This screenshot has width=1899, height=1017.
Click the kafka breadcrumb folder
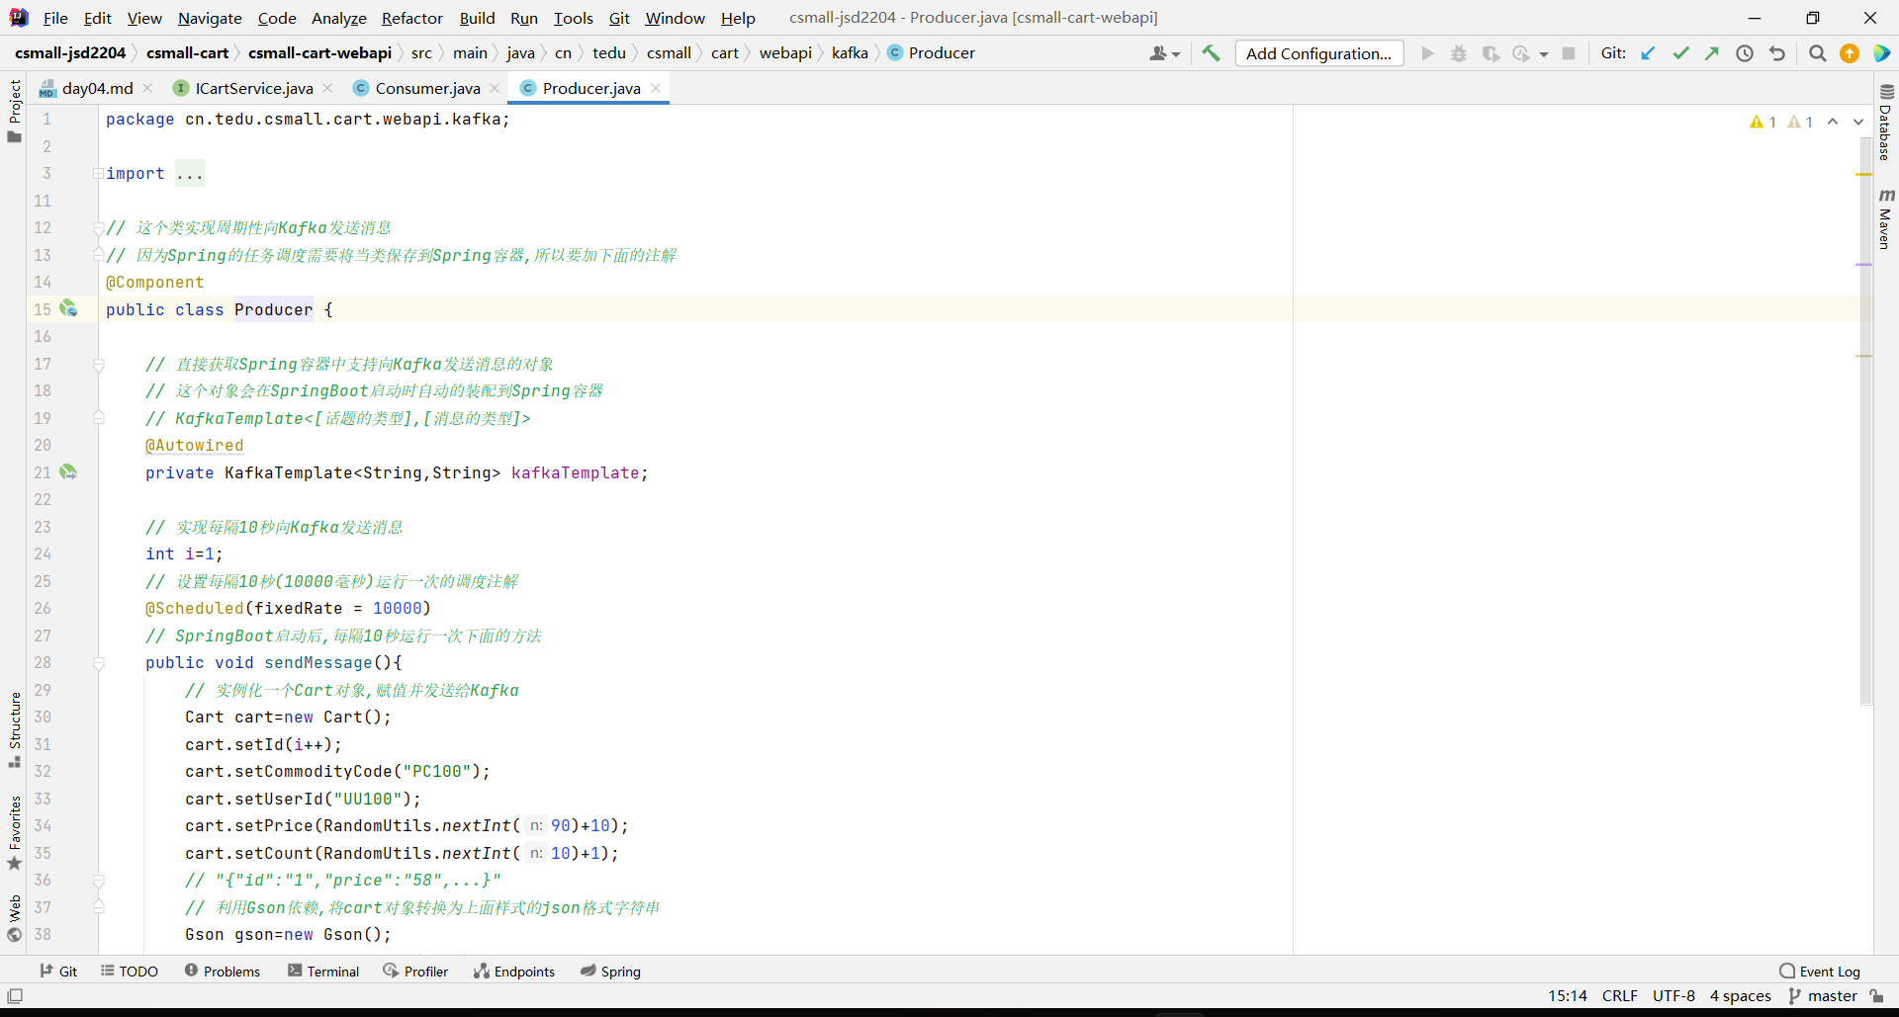coord(850,53)
